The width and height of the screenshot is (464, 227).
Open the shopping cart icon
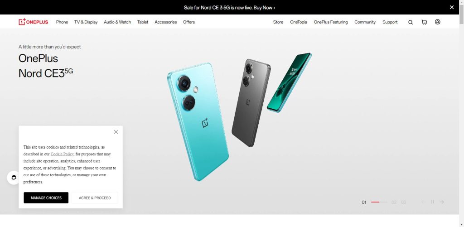pos(424,22)
